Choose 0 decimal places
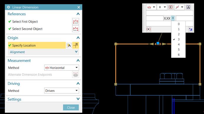Image resolution: width=204 pixels, height=114 pixels. pos(179,24)
